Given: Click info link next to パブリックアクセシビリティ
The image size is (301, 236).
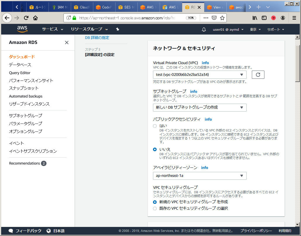Looking at the screenshot, I should pyautogui.click(x=208, y=119).
